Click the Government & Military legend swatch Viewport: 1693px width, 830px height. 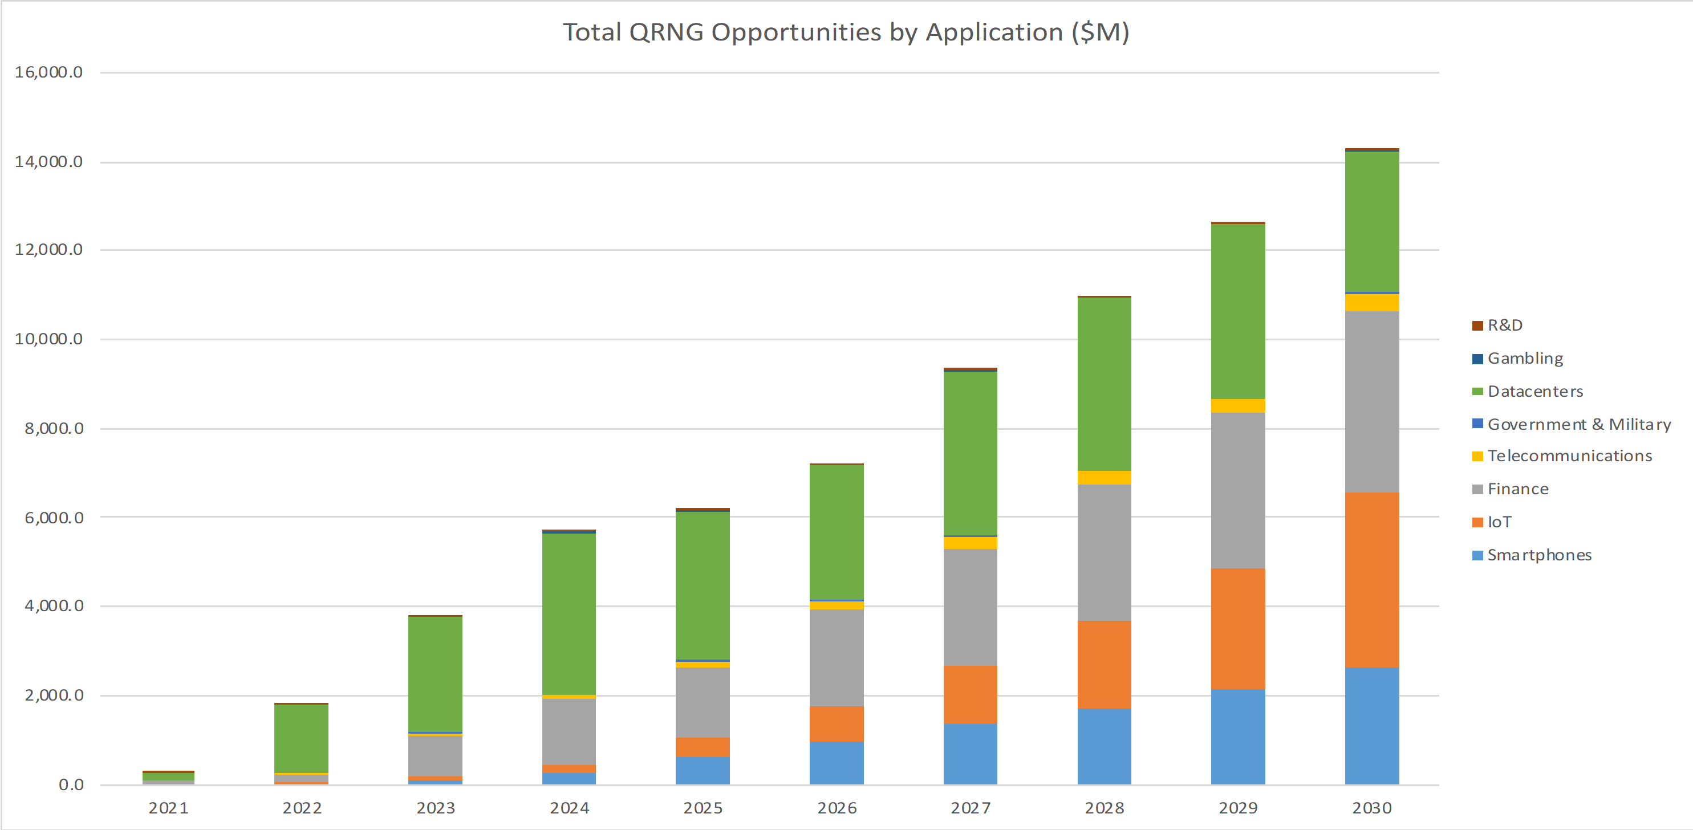pos(1477,424)
